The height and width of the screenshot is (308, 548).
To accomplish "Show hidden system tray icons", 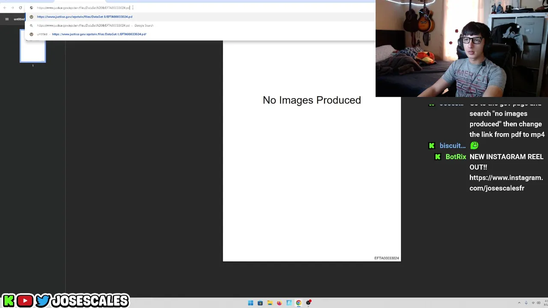I will click(x=519, y=303).
